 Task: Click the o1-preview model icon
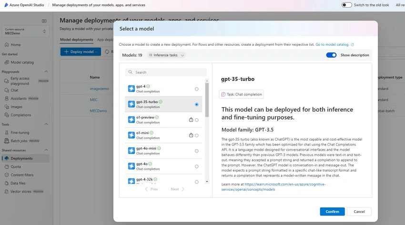pos(132,120)
